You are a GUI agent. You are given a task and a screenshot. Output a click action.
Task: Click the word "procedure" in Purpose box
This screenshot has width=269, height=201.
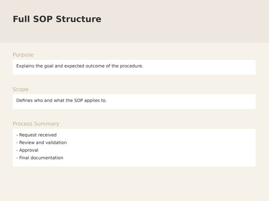coord(131,66)
